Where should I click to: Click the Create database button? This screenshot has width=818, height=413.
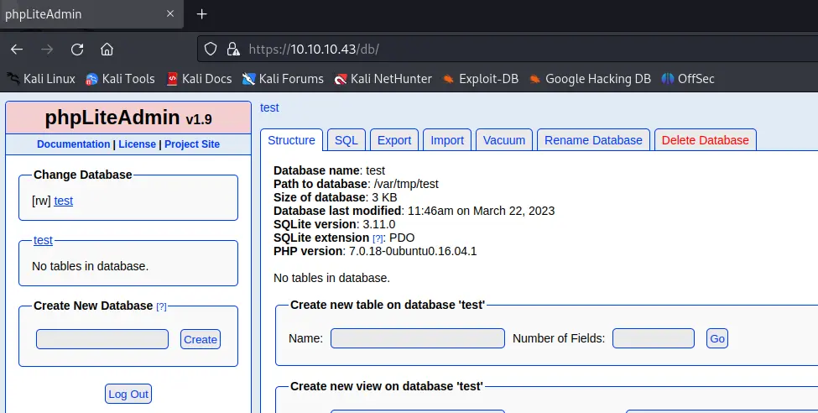[201, 339]
